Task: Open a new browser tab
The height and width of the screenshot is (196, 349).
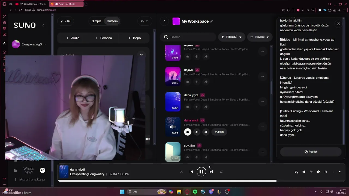Action: pos(86,4)
